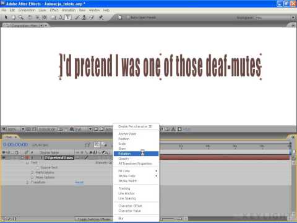Screen dimensions: 297x223
Task: Choose Blur in the Animate menu
Action: pos(136,218)
